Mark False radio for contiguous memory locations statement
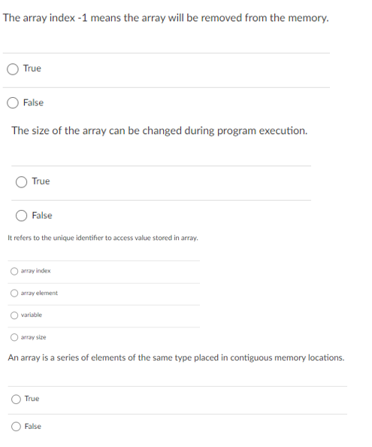The height and width of the screenshot is (447, 372). click(16, 427)
